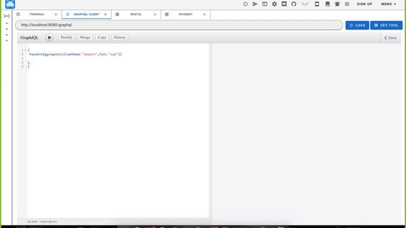Open the terminal console icon in top toolbar

tap(265, 4)
